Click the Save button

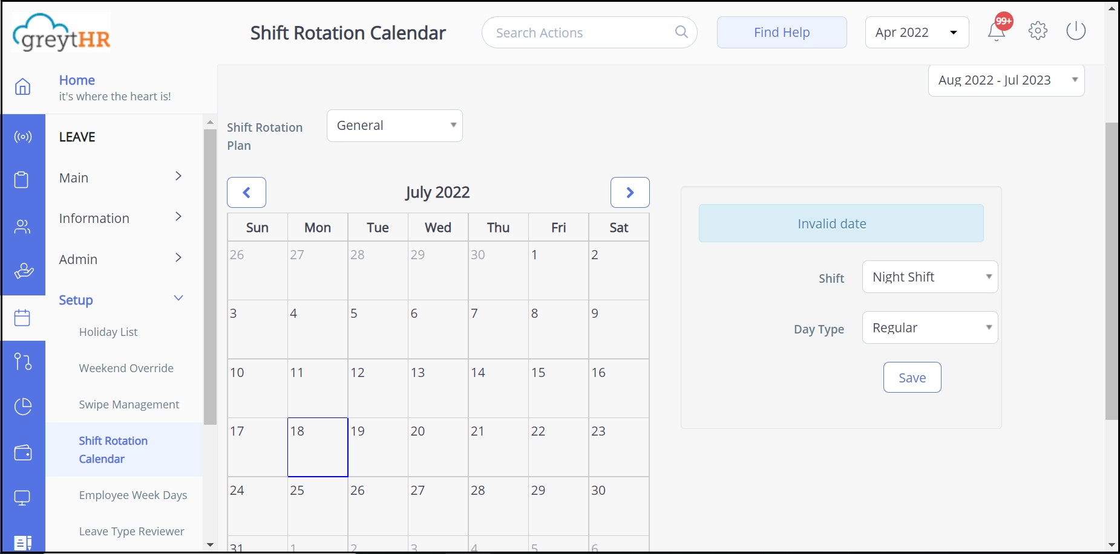coord(912,378)
